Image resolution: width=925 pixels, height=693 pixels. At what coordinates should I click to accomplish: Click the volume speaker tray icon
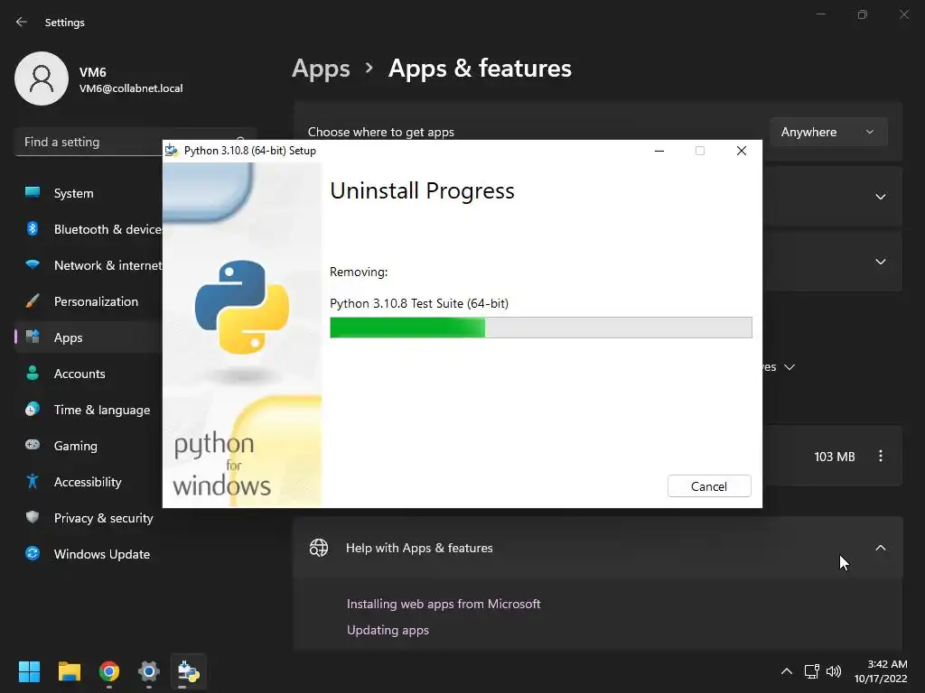834,671
